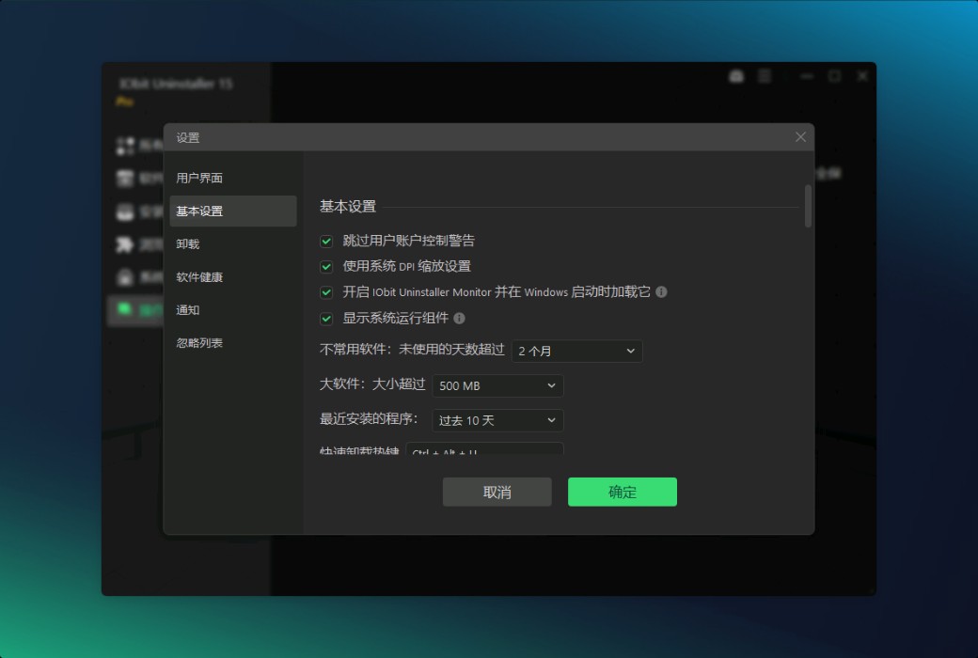Viewport: 978px width, 658px height.
Task: Uncheck 跳过用户账户控制警告
Action: [326, 241]
